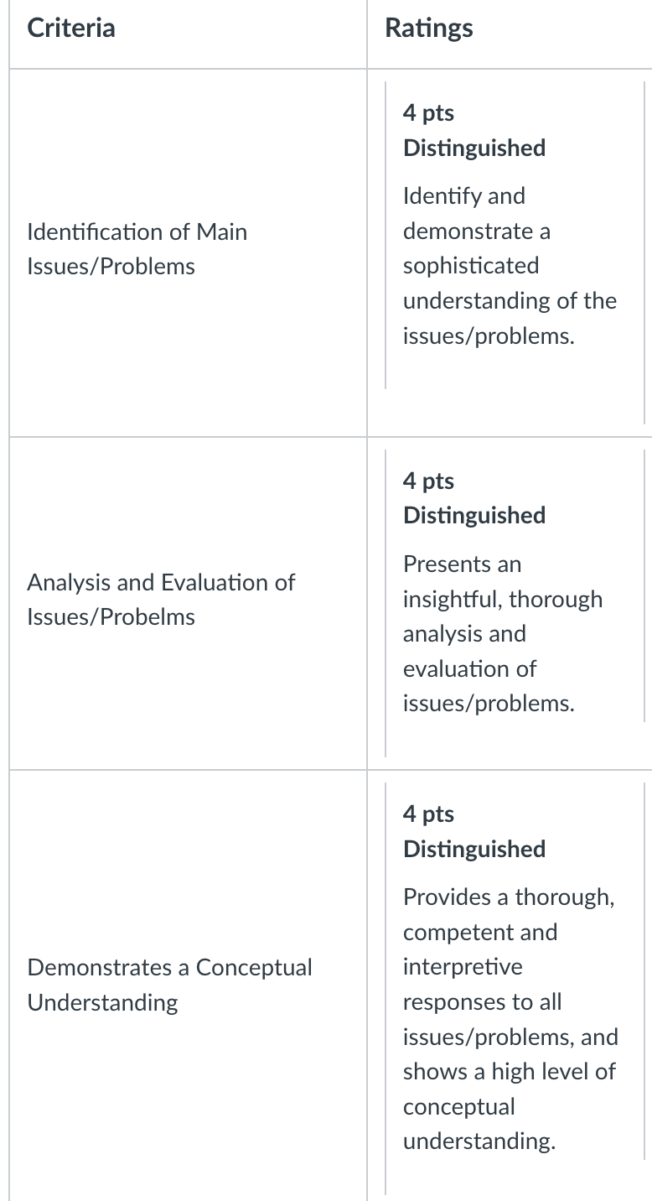Click the word sophisticated in first rating description

click(x=471, y=266)
